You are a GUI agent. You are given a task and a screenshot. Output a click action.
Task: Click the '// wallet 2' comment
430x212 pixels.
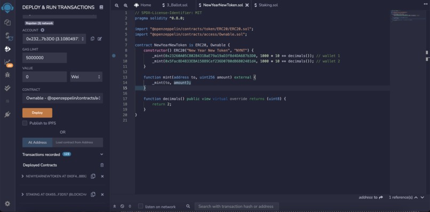tap(328, 61)
